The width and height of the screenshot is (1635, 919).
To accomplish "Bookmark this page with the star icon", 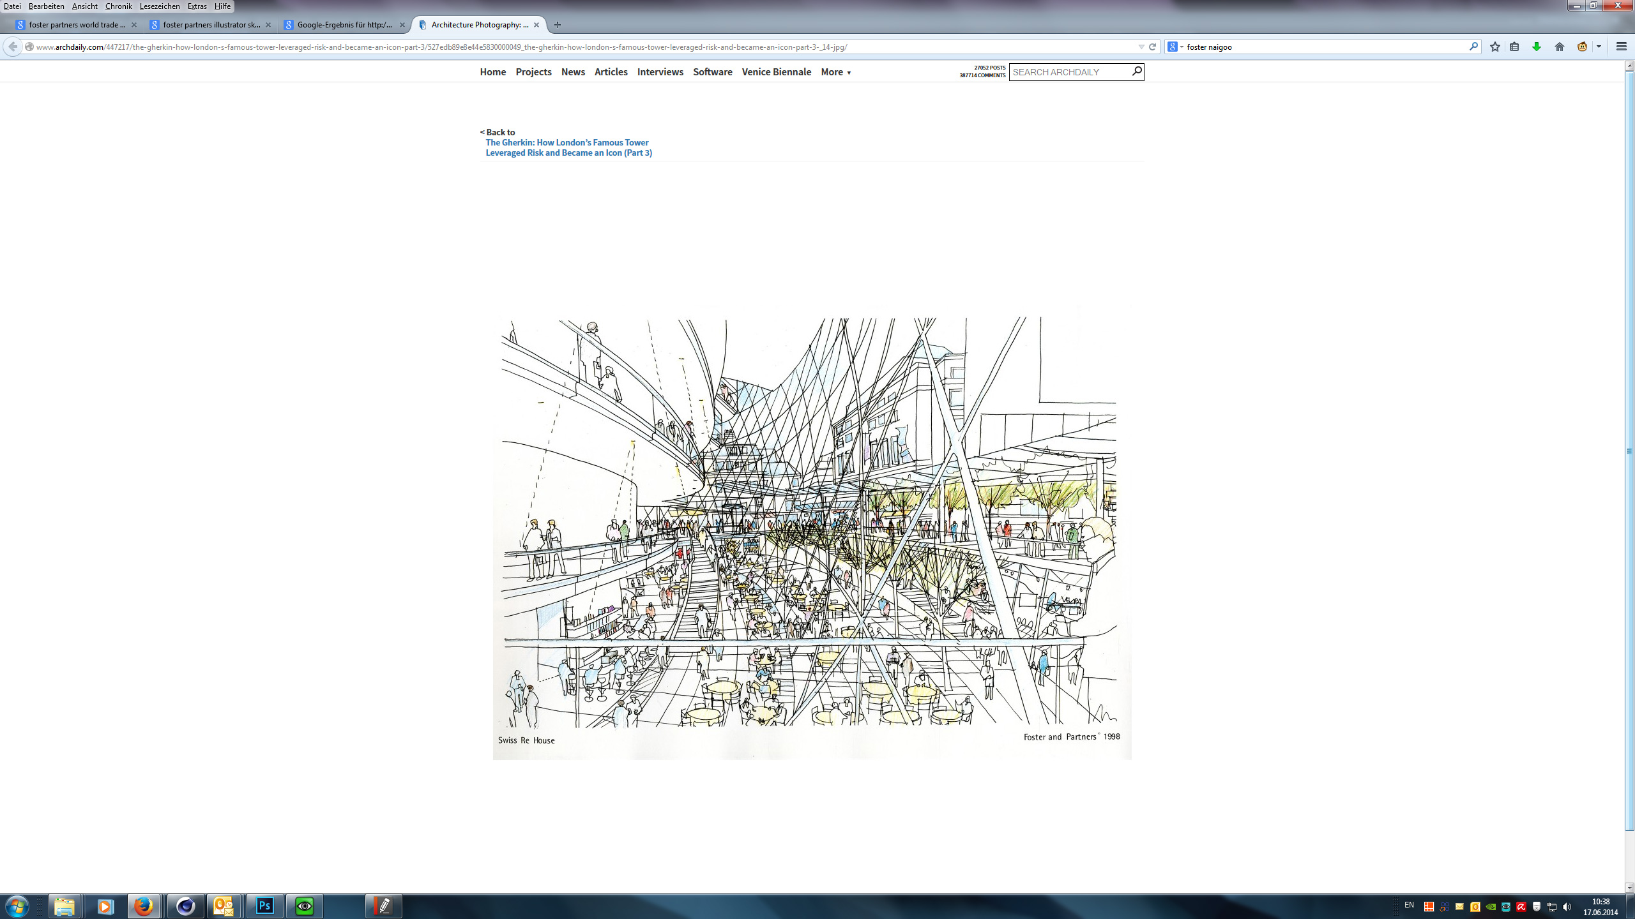I will tap(1494, 47).
